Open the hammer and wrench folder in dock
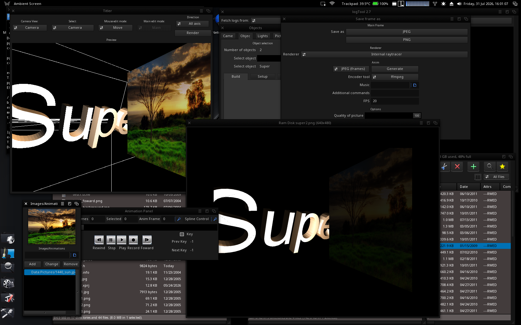 point(8,313)
